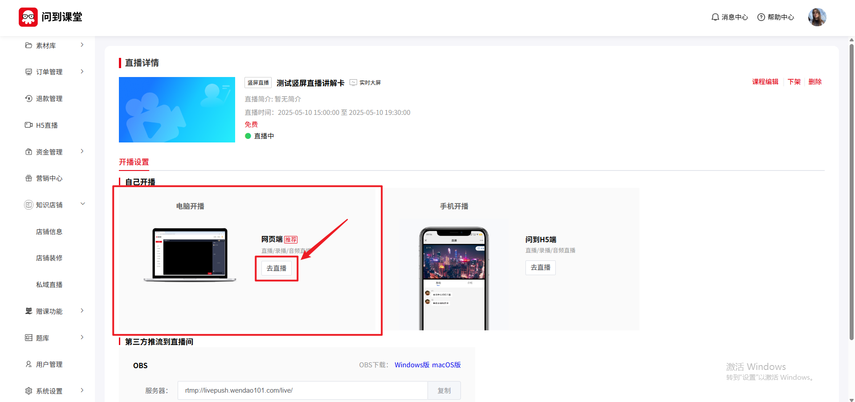The height and width of the screenshot is (402, 855).
Task: Select the 开播设置 tab
Action: point(134,162)
